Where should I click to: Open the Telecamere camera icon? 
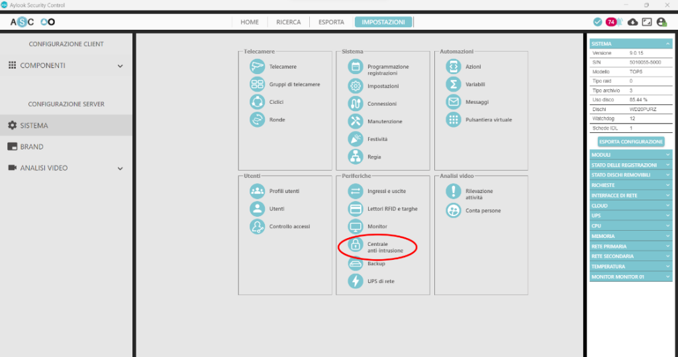click(x=257, y=67)
